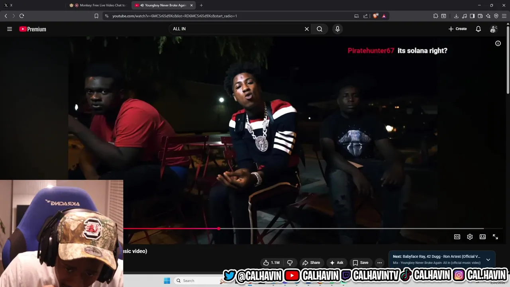The image size is (510, 287).
Task: Save video to a playlist
Action: 360,263
